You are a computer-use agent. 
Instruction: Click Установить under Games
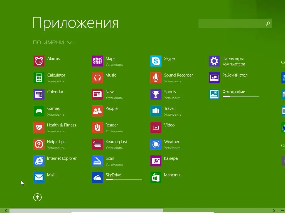coord(56,115)
